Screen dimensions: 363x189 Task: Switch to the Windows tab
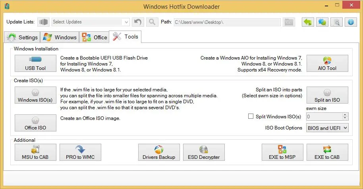pyautogui.click(x=60, y=37)
